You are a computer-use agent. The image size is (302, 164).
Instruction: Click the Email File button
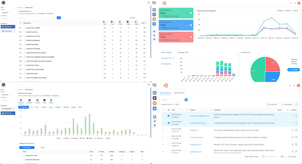click(x=272, y=105)
